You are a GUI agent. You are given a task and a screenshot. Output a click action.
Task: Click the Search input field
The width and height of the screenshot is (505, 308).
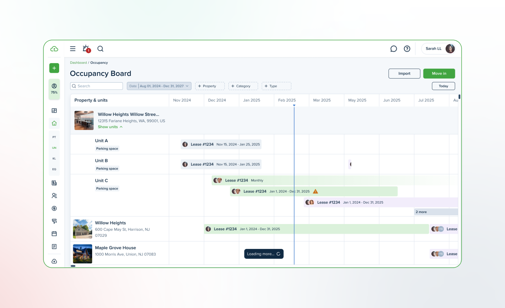[97, 86]
